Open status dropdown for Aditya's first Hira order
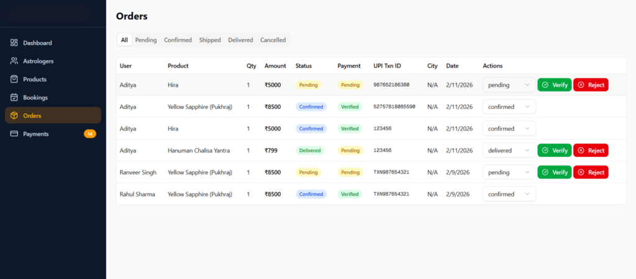 point(509,85)
